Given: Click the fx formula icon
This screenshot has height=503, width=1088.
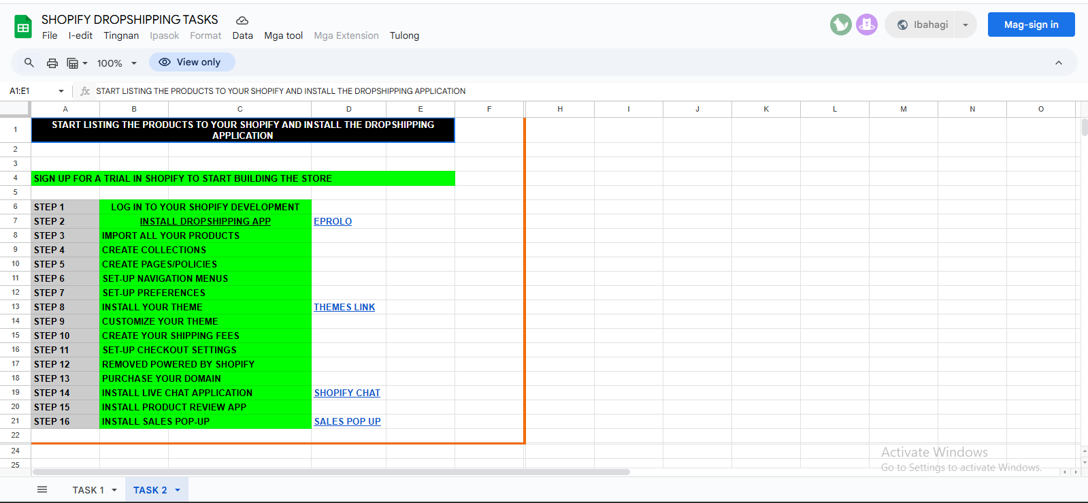Looking at the screenshot, I should tap(85, 91).
